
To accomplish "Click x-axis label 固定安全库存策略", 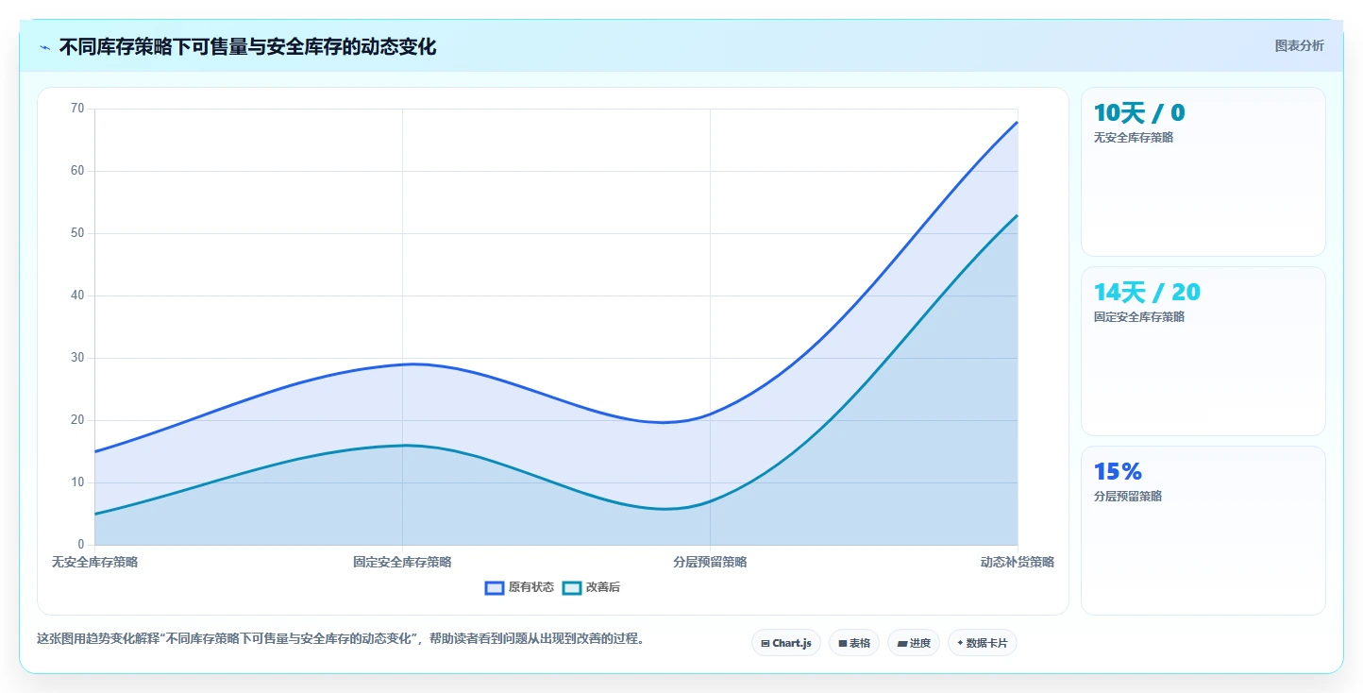I will [x=402, y=562].
